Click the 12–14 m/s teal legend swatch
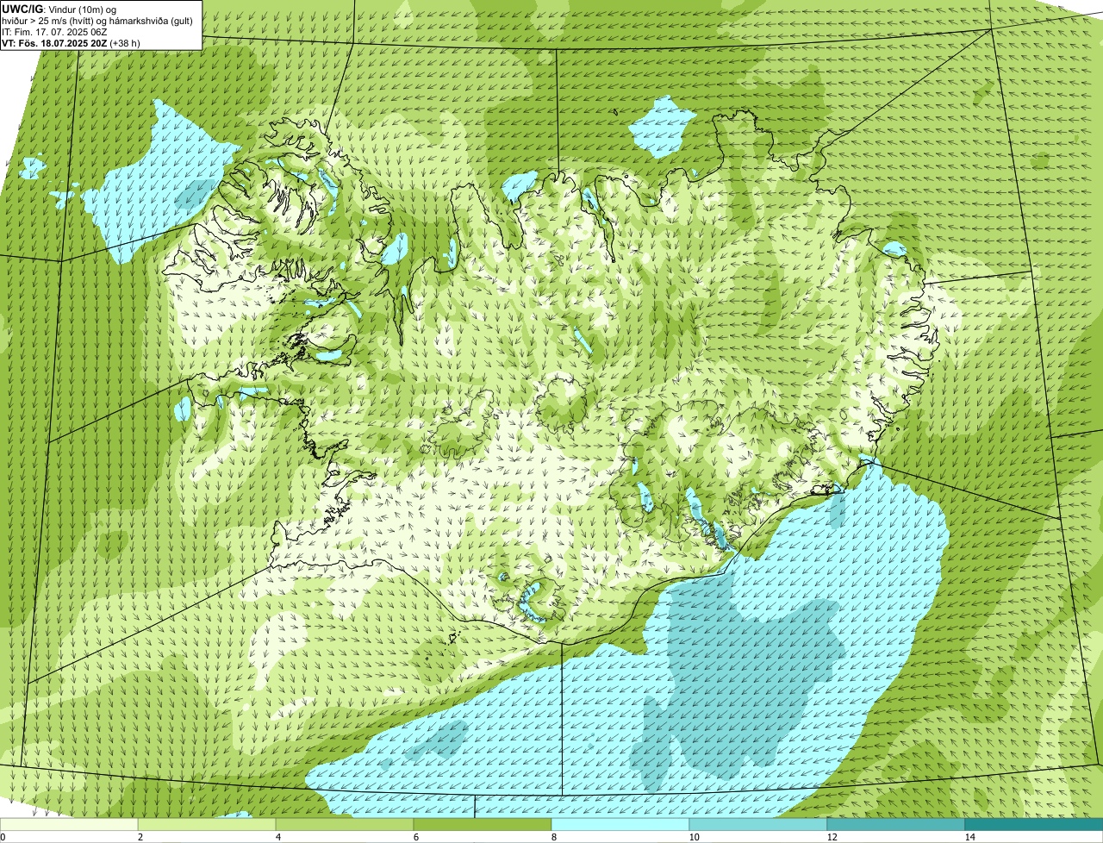This screenshot has height=843, width=1103. click(896, 824)
